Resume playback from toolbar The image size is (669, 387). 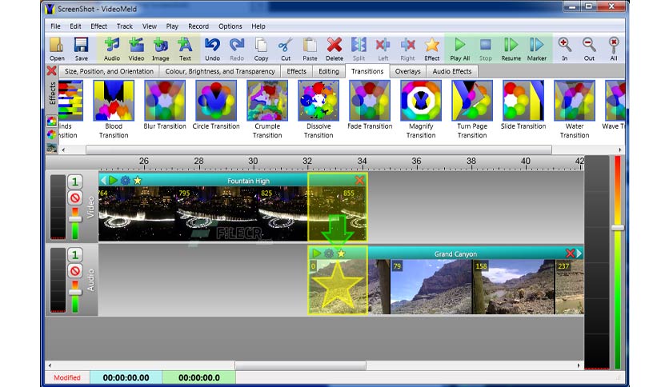pos(511,49)
